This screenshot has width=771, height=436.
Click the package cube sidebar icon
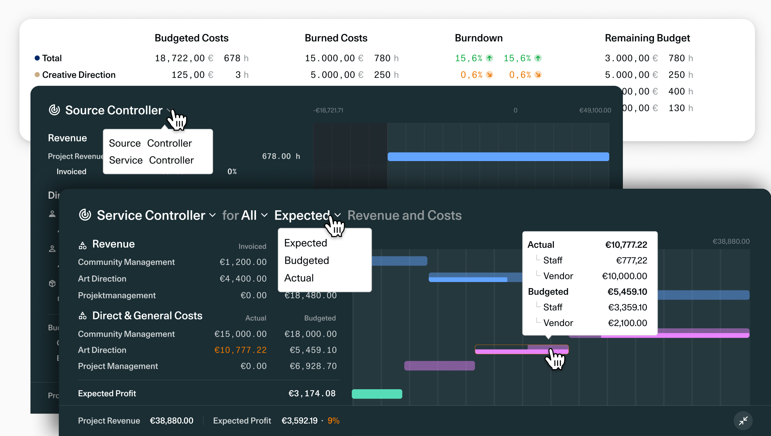point(52,284)
